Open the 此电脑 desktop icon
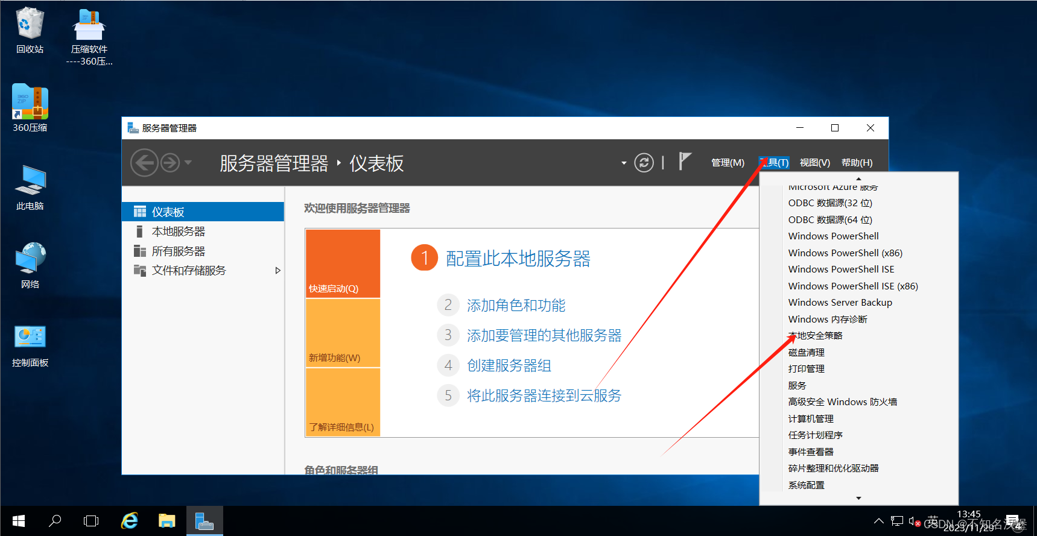Screen dimensions: 1037x536 pos(30,187)
